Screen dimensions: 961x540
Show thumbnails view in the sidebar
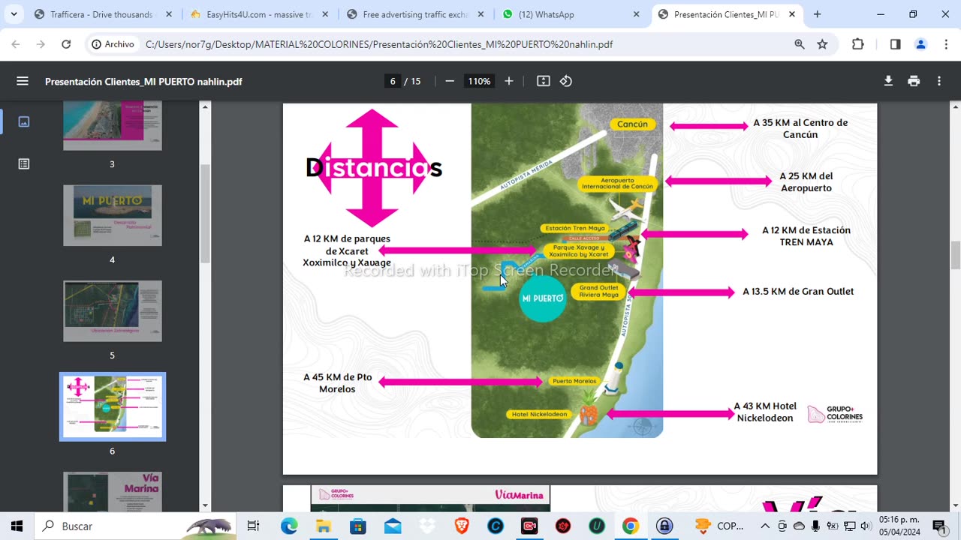pos(24,121)
